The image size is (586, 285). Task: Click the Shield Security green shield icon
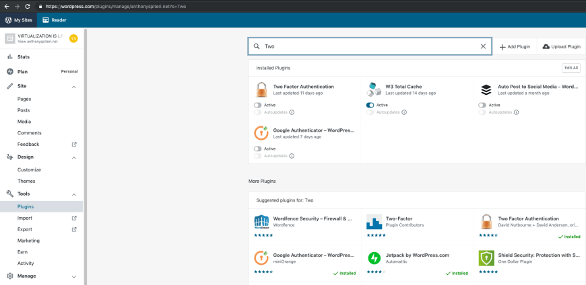(486, 258)
